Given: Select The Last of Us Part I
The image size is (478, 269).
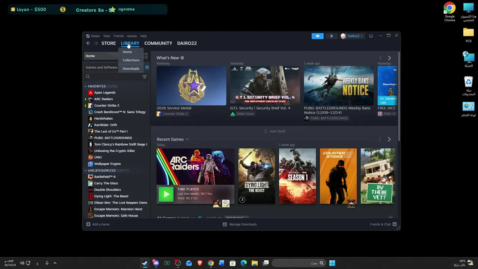Looking at the screenshot, I should [x=111, y=132].
